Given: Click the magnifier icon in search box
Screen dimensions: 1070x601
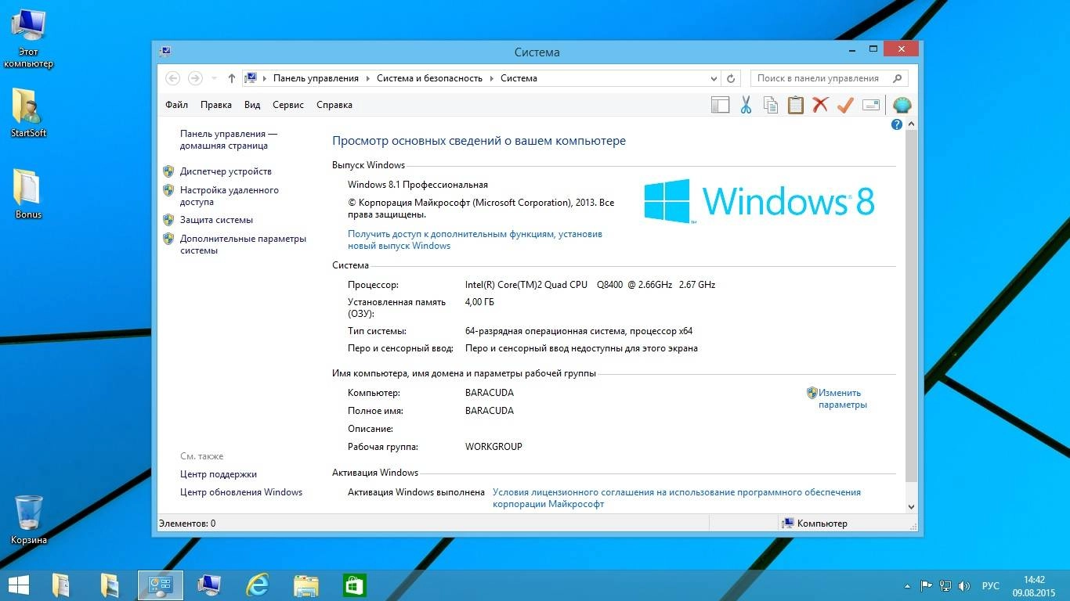Looking at the screenshot, I should click(898, 78).
